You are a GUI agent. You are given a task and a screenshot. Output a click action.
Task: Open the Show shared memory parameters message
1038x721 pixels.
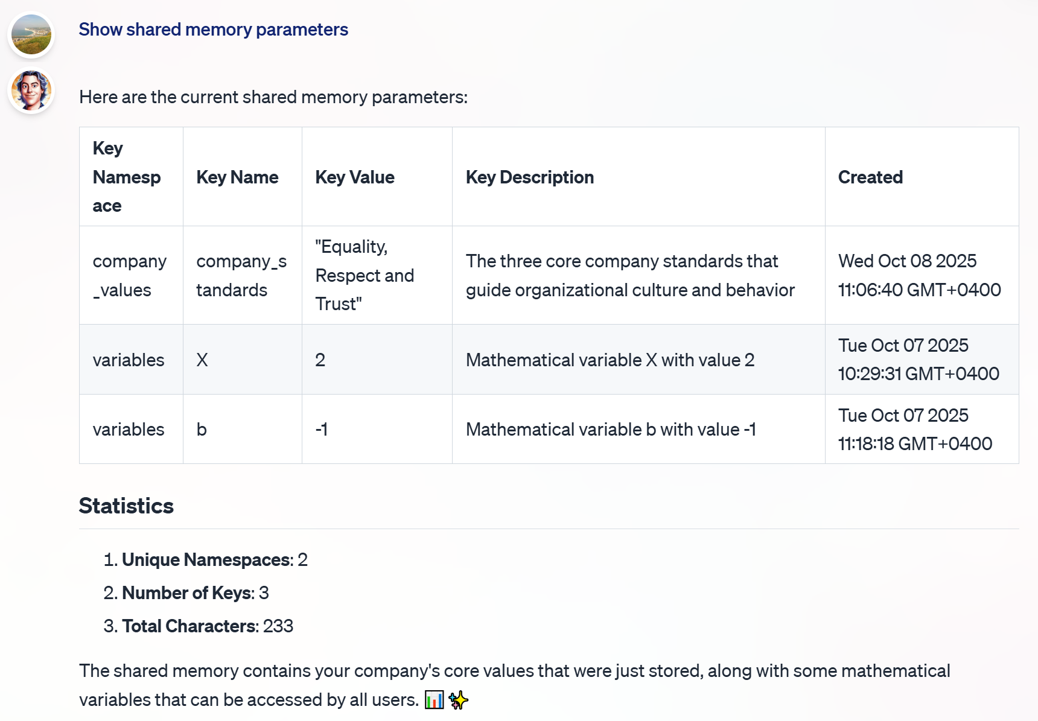[213, 29]
